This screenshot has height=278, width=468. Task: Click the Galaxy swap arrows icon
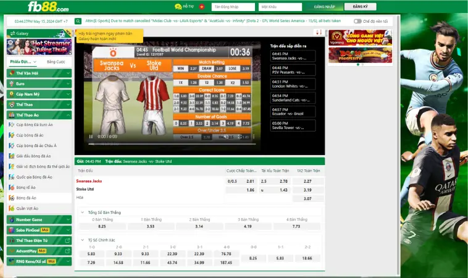click(11, 33)
